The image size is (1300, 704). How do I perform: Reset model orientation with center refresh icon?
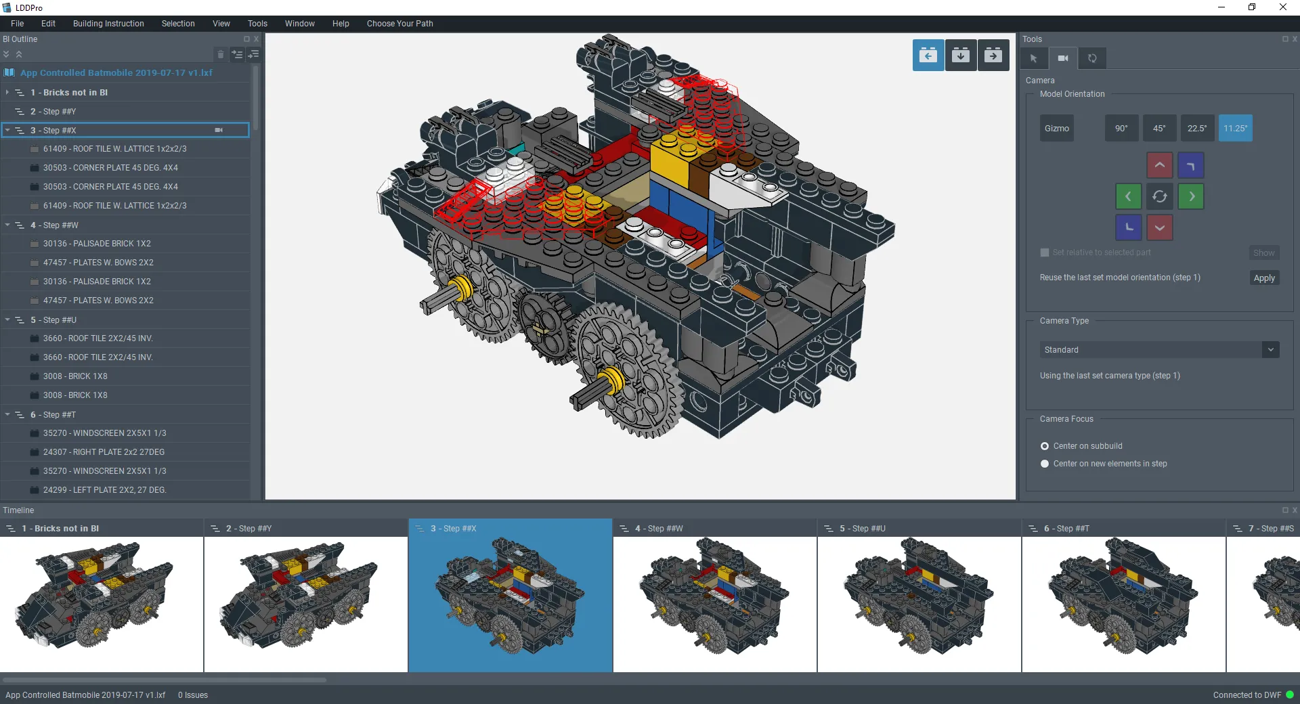pyautogui.click(x=1160, y=196)
